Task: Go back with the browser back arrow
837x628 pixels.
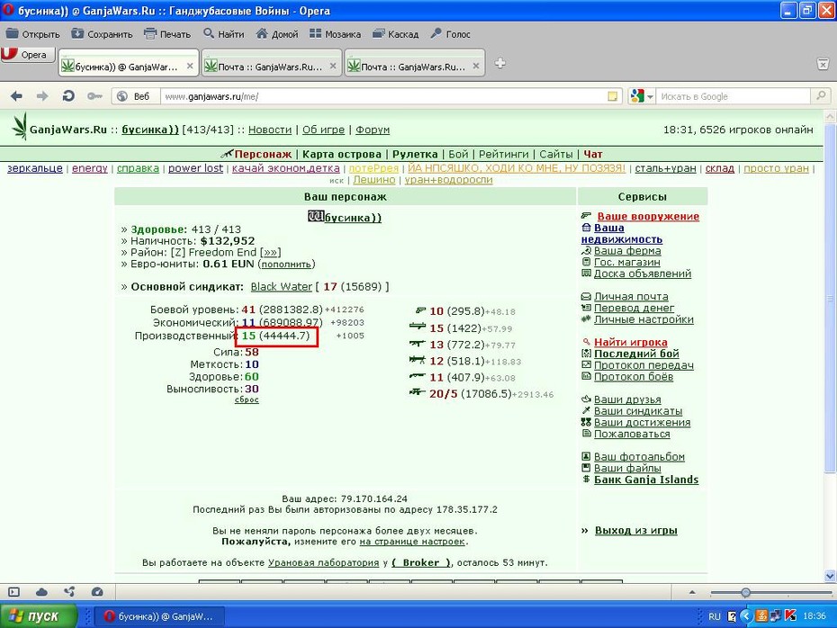Action: (x=16, y=96)
